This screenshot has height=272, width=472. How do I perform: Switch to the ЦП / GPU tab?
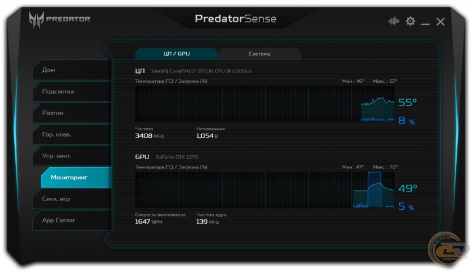pos(176,54)
